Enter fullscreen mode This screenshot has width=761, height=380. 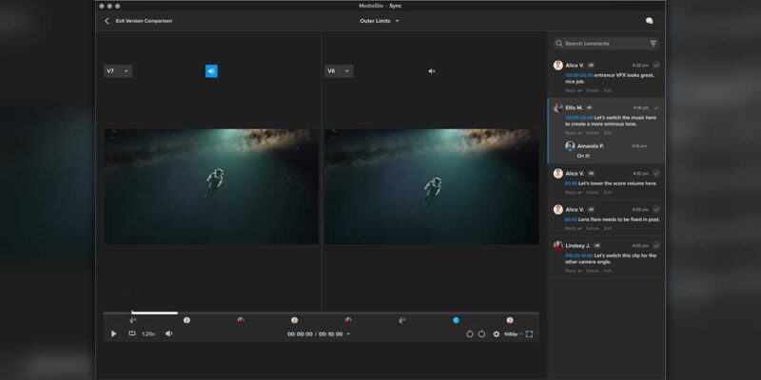[x=530, y=334]
